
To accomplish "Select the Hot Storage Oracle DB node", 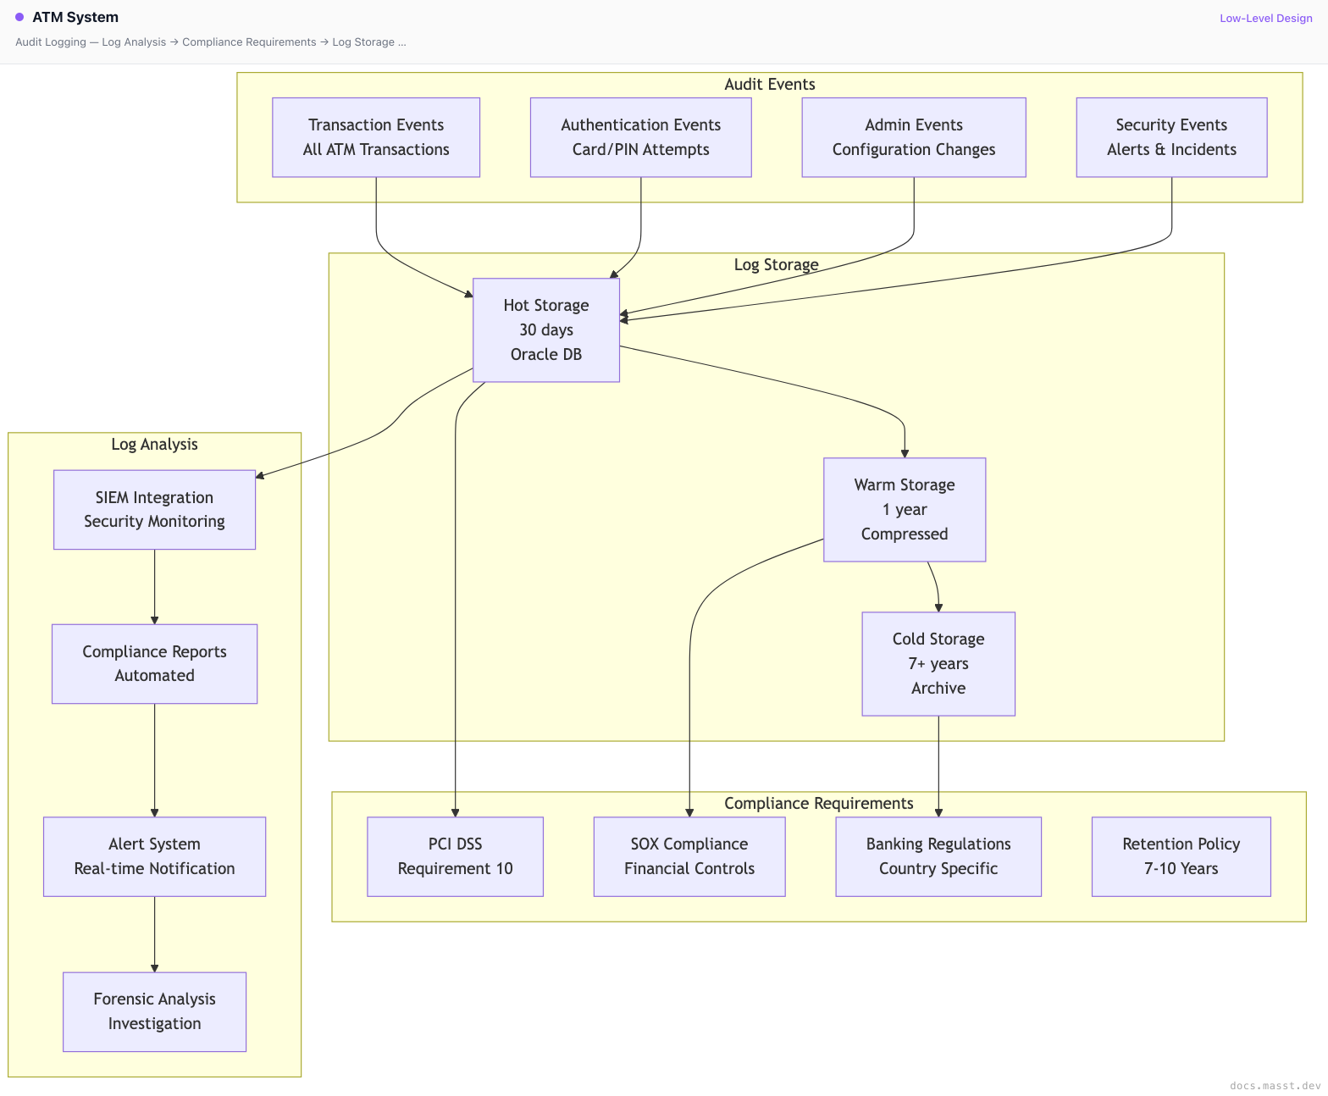I will (x=546, y=330).
